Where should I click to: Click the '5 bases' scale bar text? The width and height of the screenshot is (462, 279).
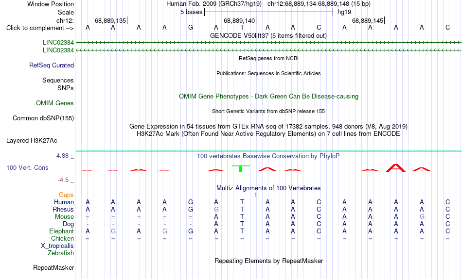click(x=191, y=12)
